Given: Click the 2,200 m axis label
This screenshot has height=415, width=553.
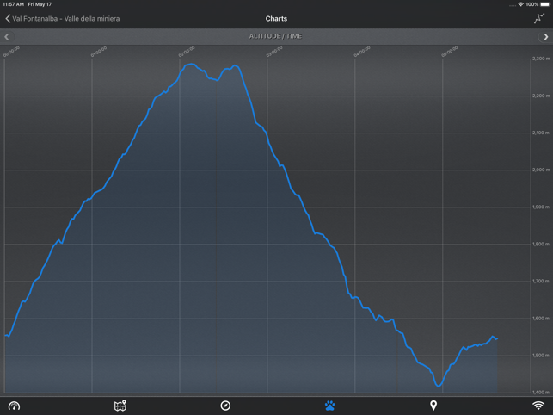Looking at the screenshot, I should point(541,96).
